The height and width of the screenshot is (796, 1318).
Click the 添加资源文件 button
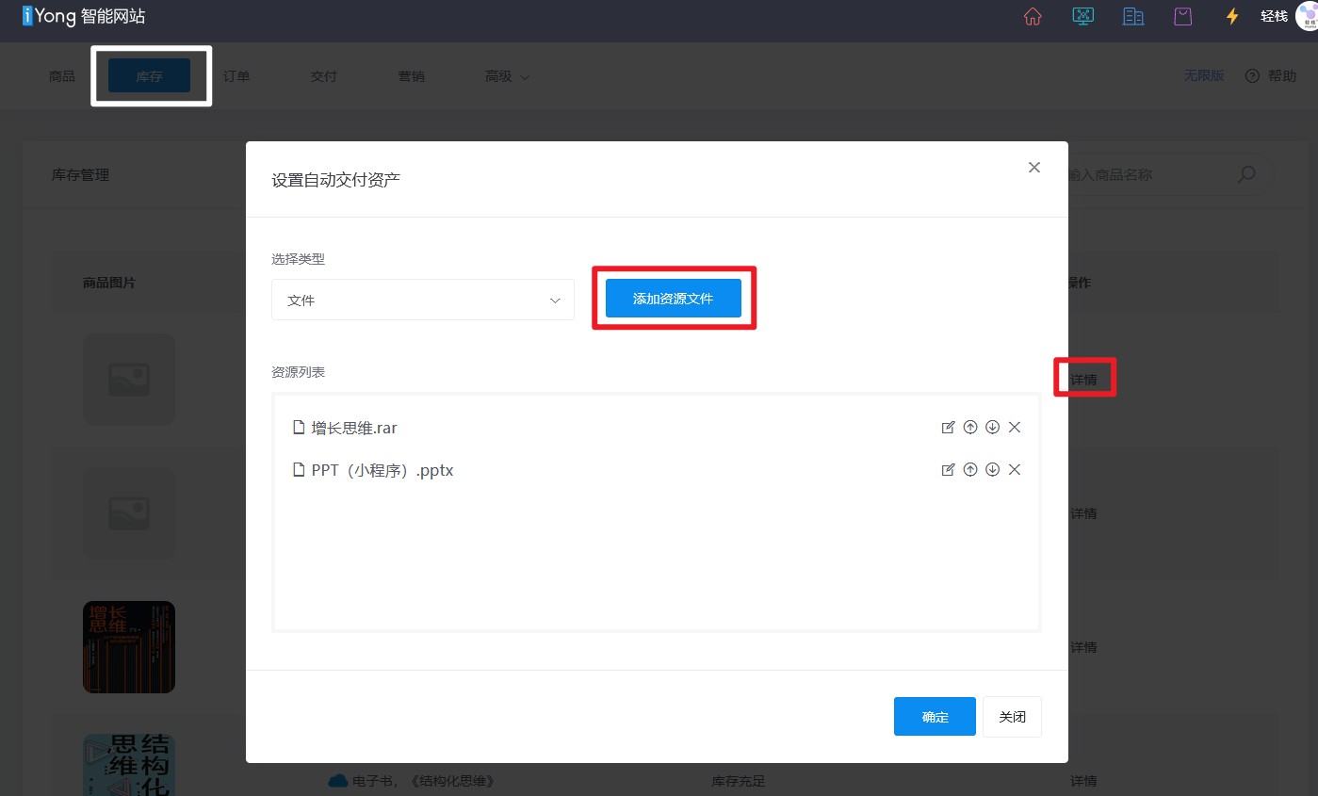(674, 298)
